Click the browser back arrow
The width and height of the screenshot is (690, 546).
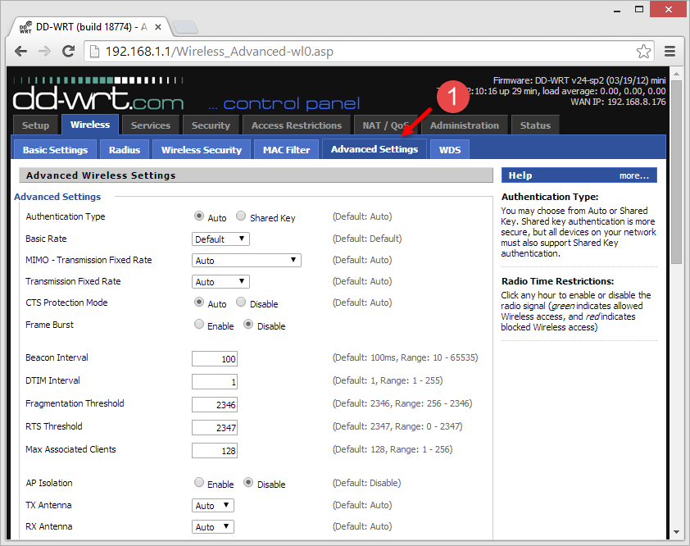(20, 52)
